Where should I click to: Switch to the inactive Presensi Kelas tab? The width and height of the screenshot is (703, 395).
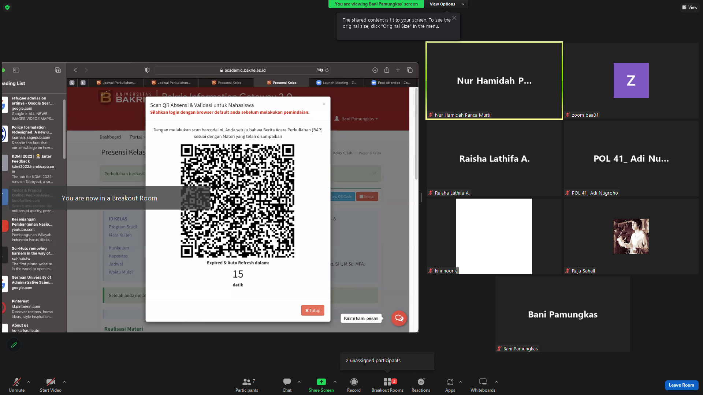click(226, 83)
